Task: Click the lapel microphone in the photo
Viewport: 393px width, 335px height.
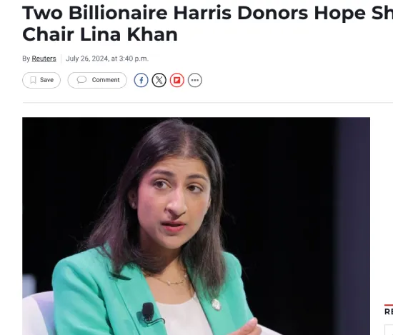Action: point(149,312)
